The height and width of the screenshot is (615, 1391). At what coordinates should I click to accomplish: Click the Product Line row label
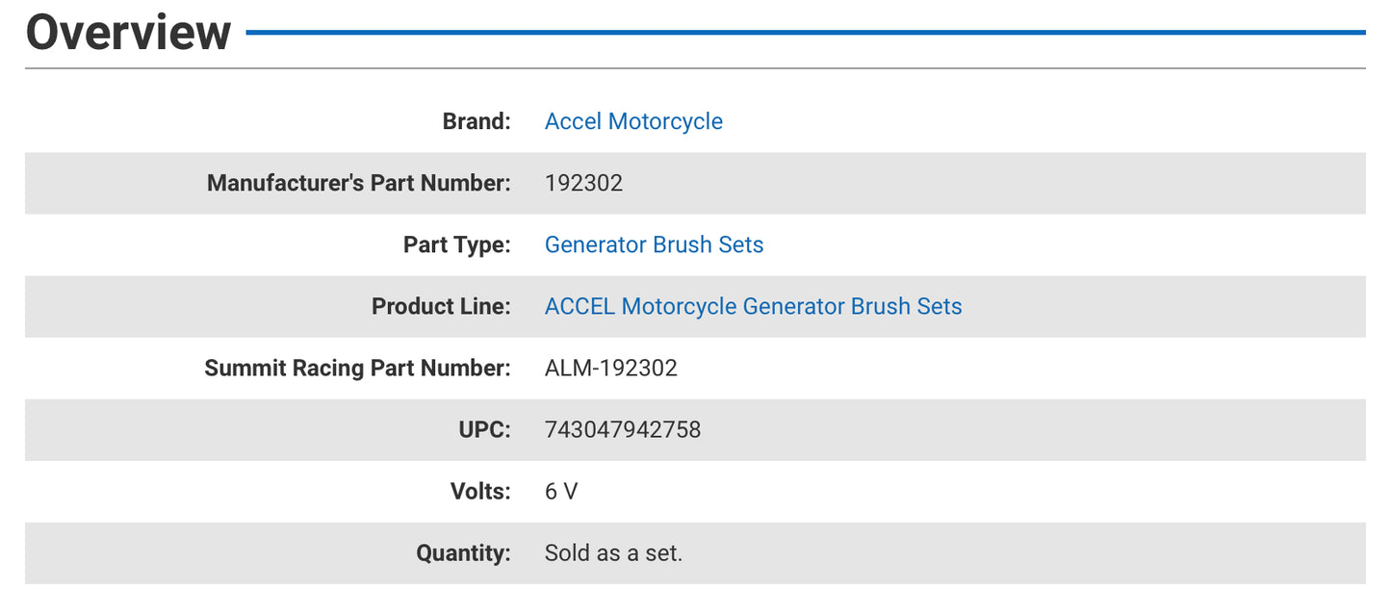[441, 306]
